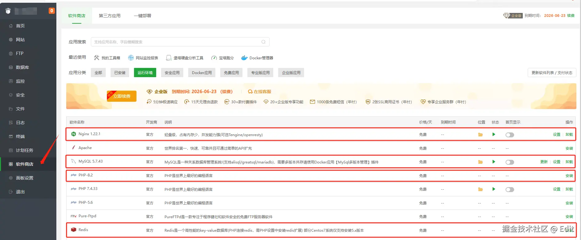Click PHP 7.4.33 卸载 link
This screenshot has height=240, width=581.
[569, 189]
